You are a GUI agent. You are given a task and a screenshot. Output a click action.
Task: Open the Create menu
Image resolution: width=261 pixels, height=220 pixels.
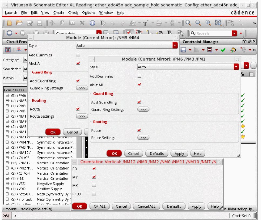click(x=59, y=13)
